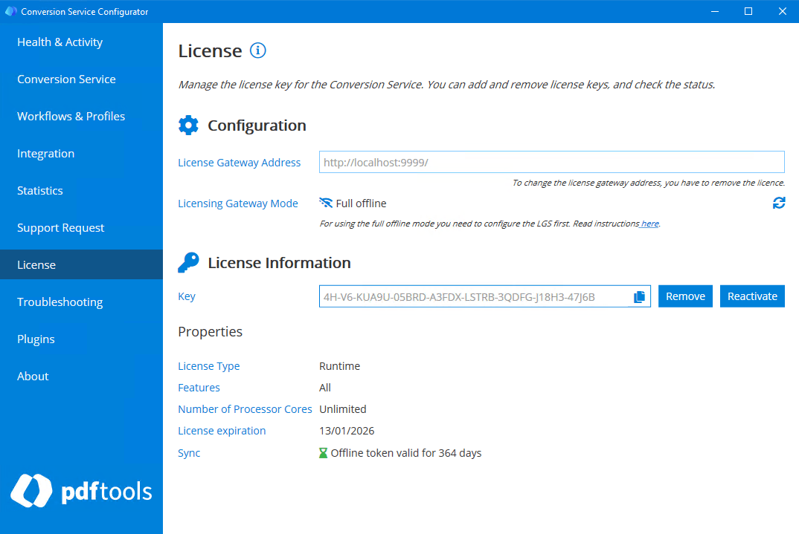Image resolution: width=799 pixels, height=534 pixels.
Task: Click the License Gateway Address input field
Action: click(x=551, y=162)
